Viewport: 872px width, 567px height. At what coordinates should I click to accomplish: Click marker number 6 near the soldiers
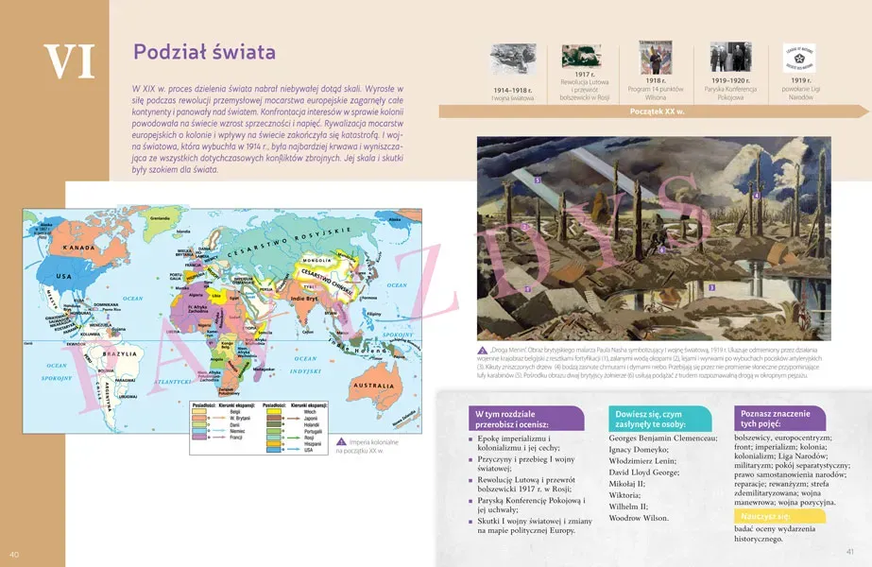(662, 249)
